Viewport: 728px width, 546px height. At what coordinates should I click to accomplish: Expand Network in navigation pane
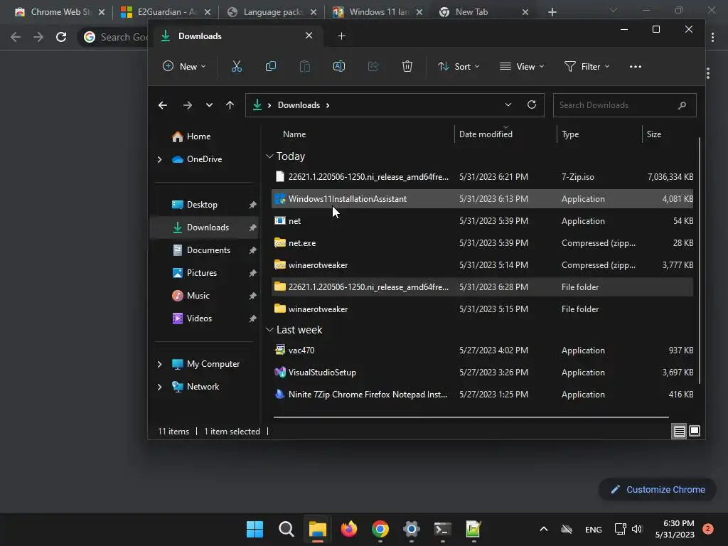[x=160, y=387]
